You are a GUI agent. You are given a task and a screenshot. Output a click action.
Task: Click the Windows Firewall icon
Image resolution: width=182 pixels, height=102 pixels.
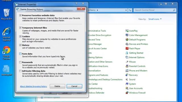coord(127,93)
